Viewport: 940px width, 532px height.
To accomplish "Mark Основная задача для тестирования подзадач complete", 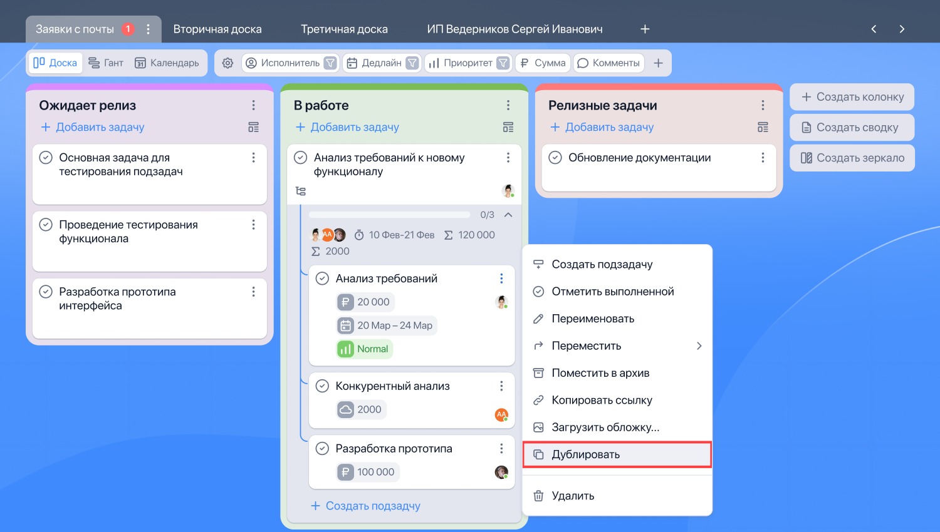I will [x=46, y=158].
